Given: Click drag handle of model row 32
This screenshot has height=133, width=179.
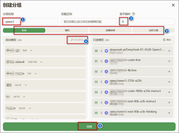Looking at the screenshot, I should click(x=101, y=72).
